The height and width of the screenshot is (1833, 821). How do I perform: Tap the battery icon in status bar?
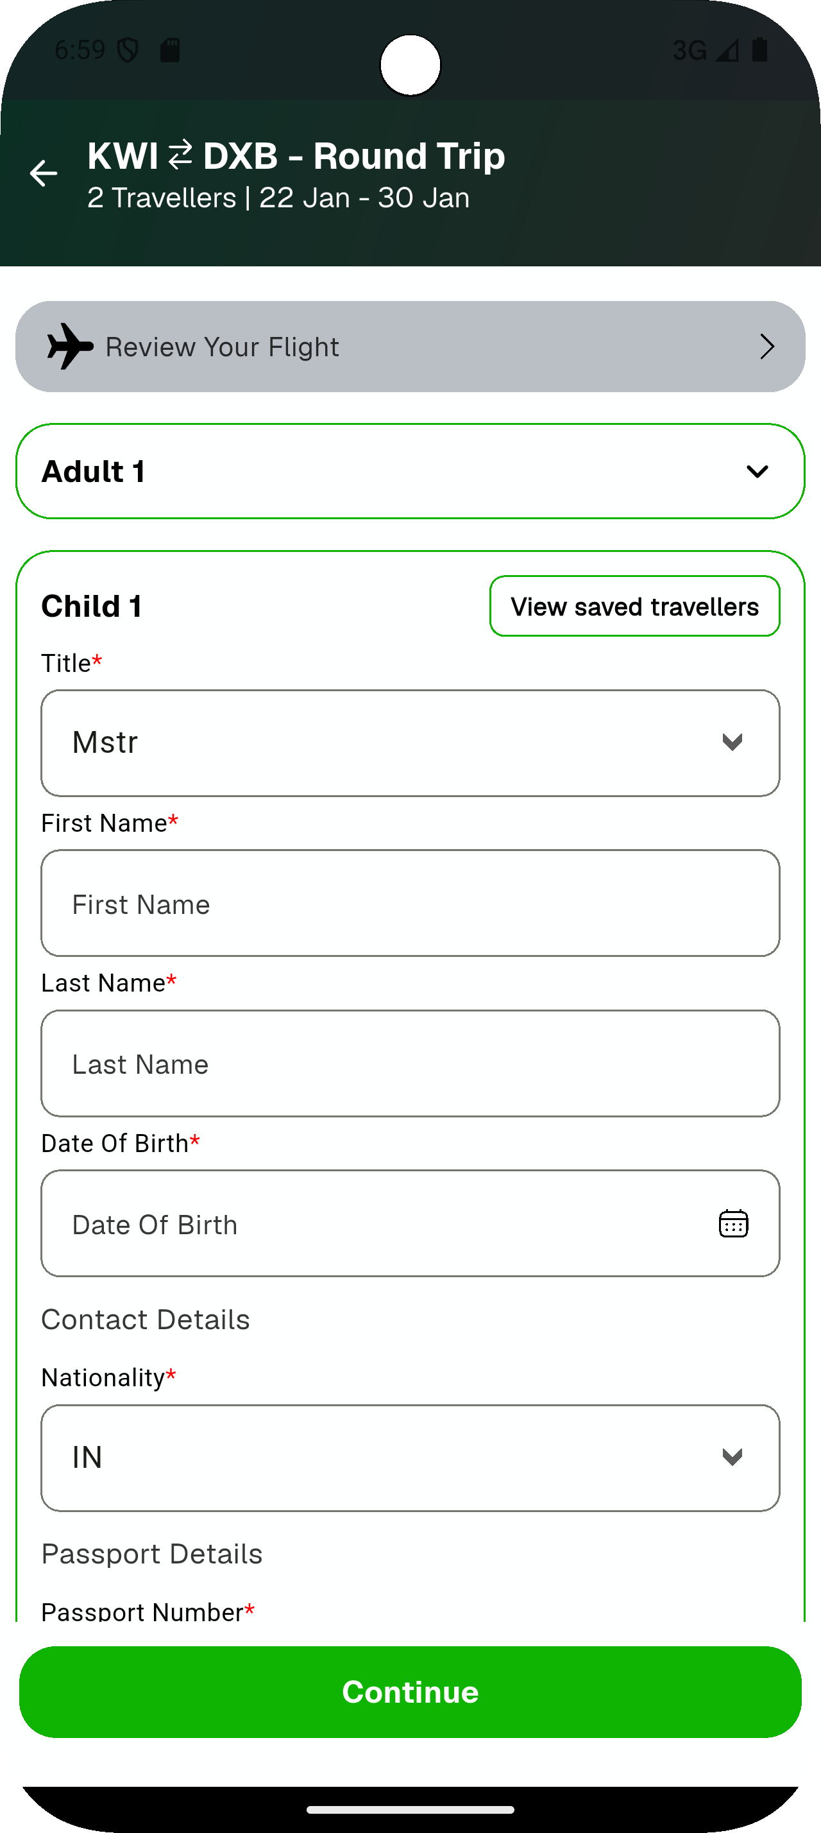point(759,50)
